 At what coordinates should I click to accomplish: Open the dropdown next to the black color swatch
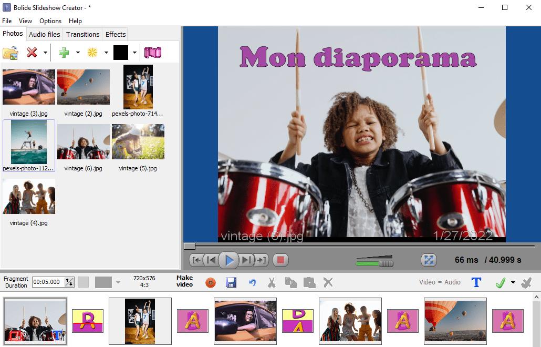135,52
